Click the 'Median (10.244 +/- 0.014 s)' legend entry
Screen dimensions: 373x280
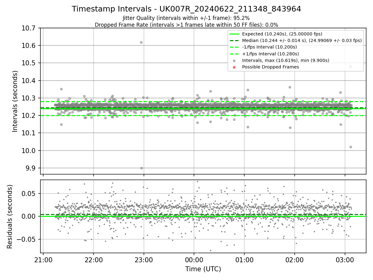tap(302, 40)
